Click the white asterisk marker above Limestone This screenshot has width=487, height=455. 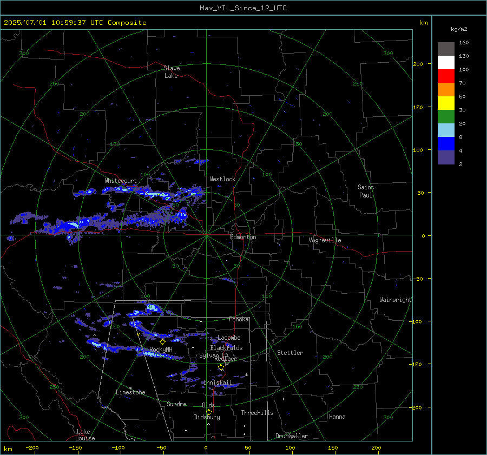click(x=131, y=388)
